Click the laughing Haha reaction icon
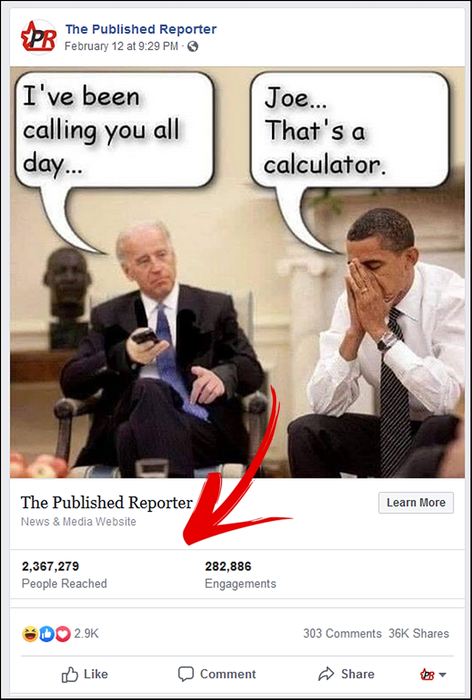This screenshot has height=700, width=472. 30,634
